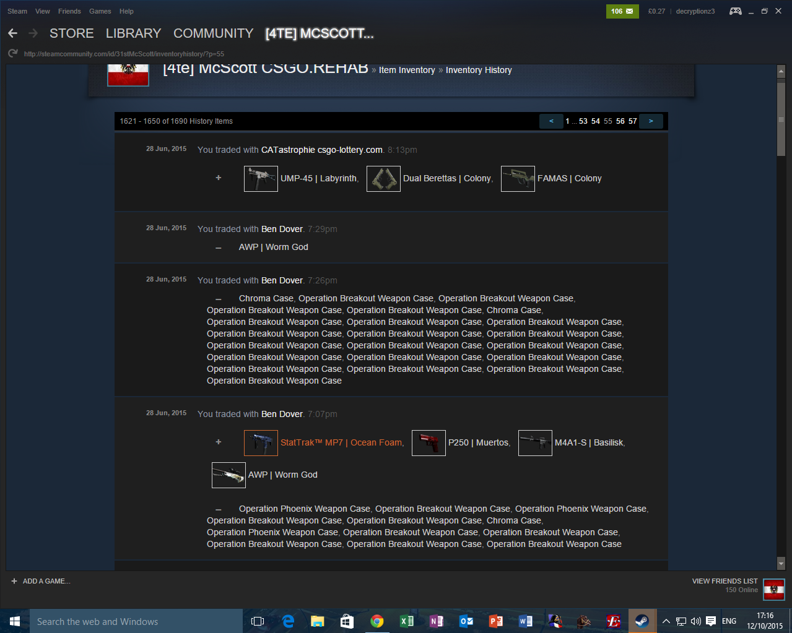Reload the page with refresh icon

[x=12, y=54]
